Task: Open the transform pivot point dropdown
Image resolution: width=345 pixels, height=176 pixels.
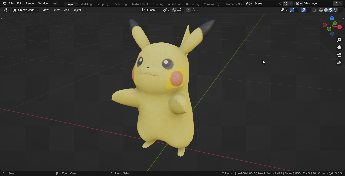Action: (x=166, y=10)
